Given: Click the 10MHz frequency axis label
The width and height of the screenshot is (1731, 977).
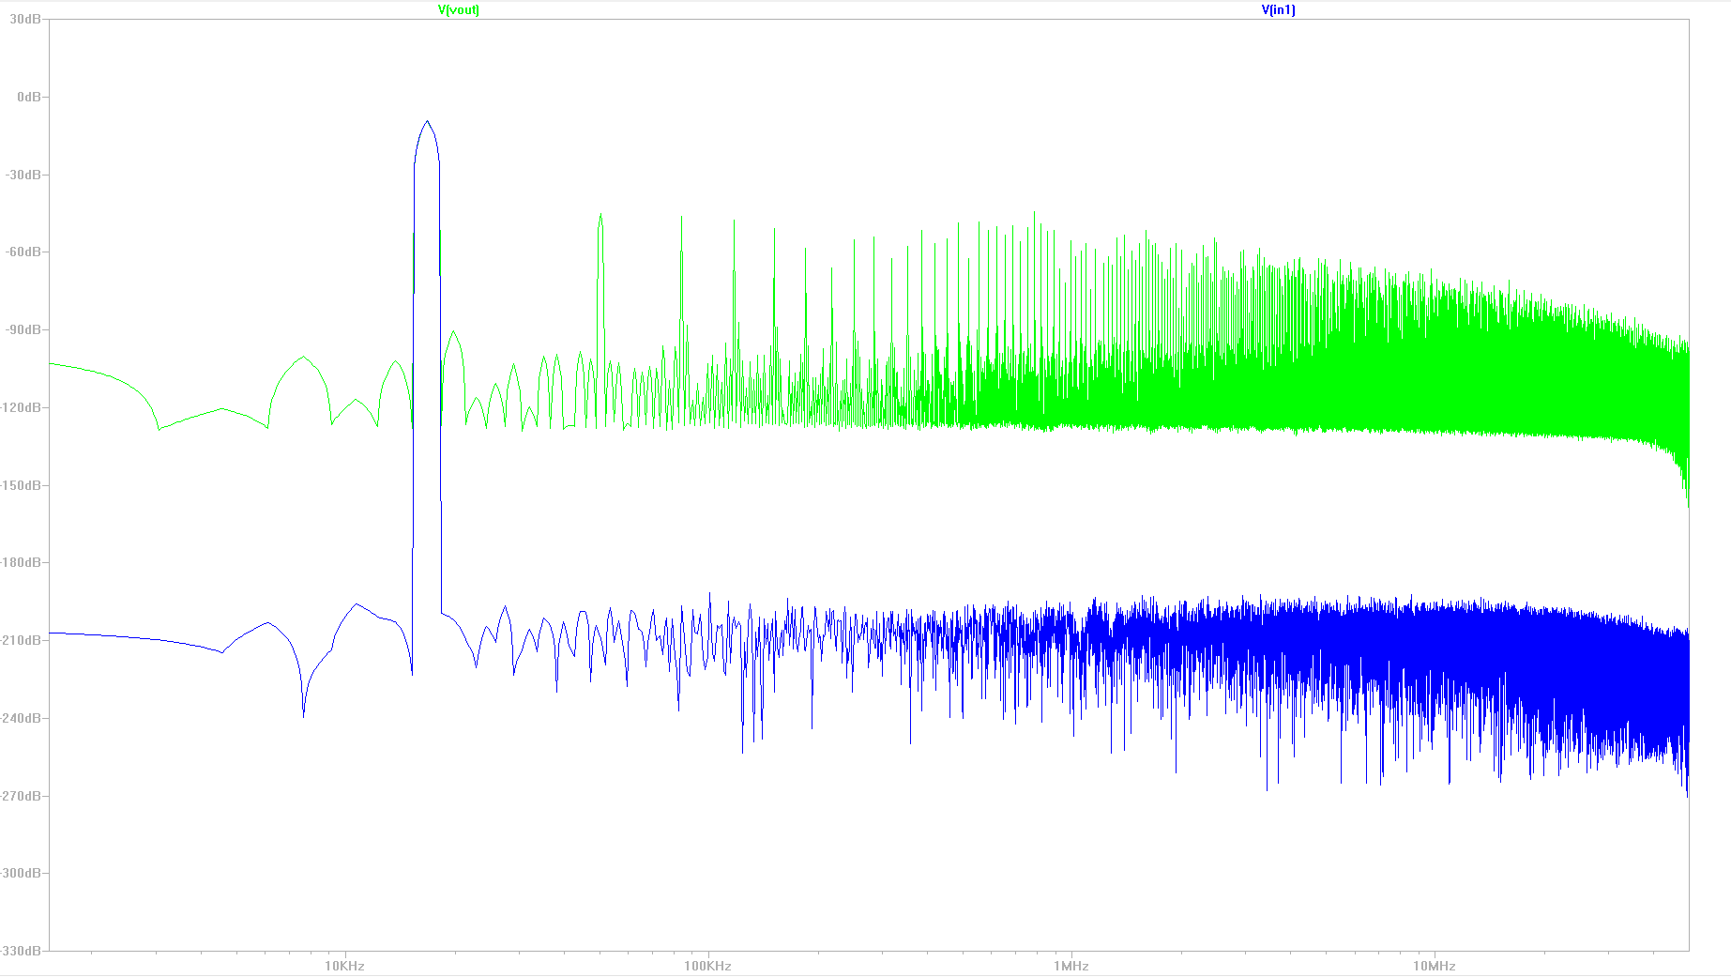Looking at the screenshot, I should click(1434, 966).
